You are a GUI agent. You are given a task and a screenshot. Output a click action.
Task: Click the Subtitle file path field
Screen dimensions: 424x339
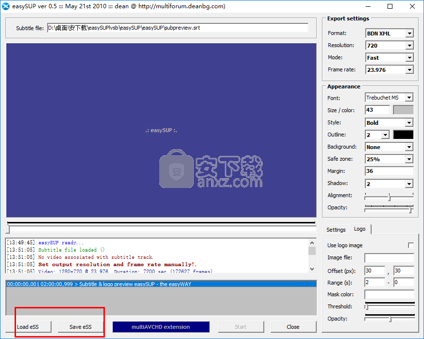tap(178, 28)
